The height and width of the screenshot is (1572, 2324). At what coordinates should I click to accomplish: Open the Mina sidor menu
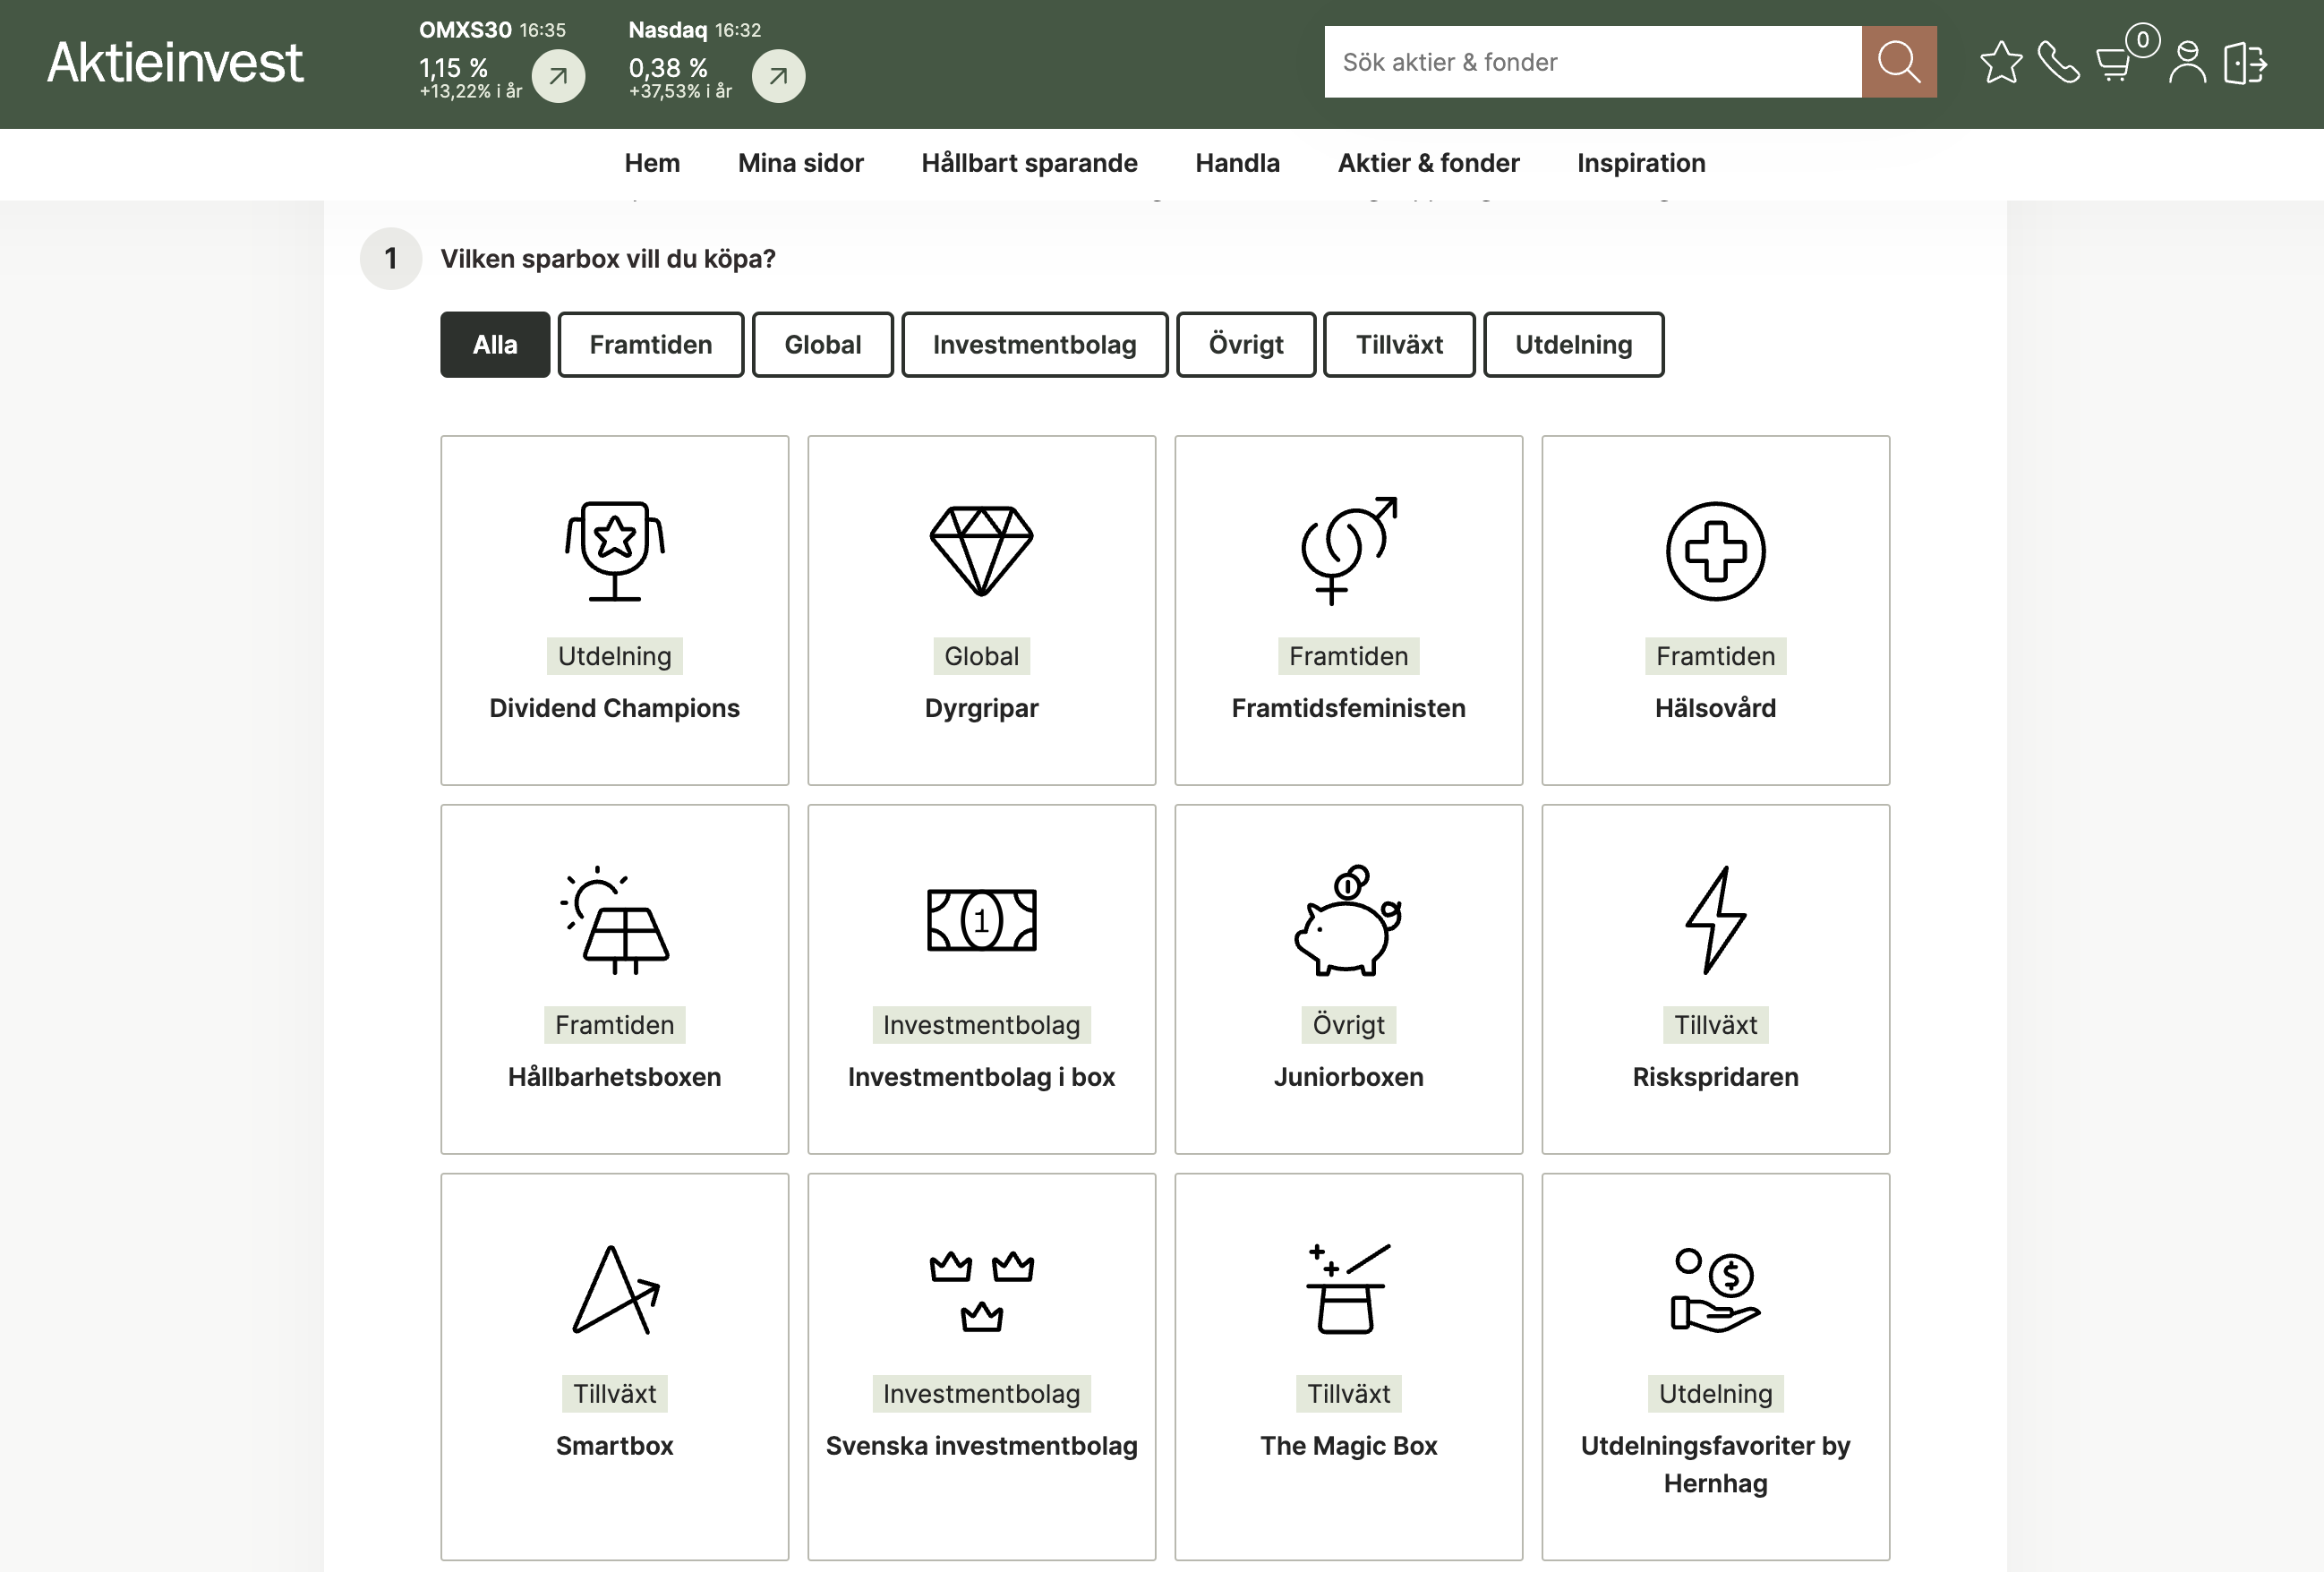pyautogui.click(x=800, y=163)
